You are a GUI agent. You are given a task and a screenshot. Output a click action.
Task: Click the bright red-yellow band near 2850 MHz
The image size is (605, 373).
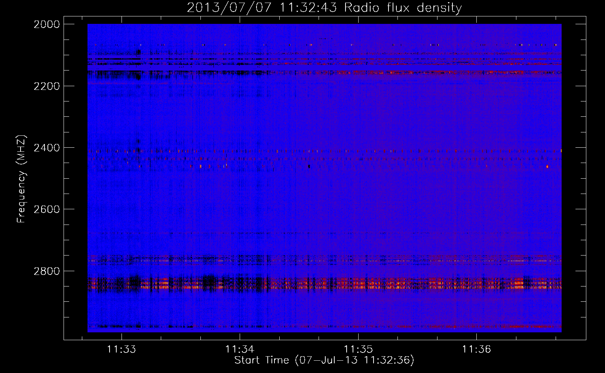coord(324,283)
